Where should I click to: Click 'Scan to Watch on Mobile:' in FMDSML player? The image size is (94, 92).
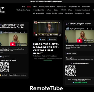coord(81,64)
